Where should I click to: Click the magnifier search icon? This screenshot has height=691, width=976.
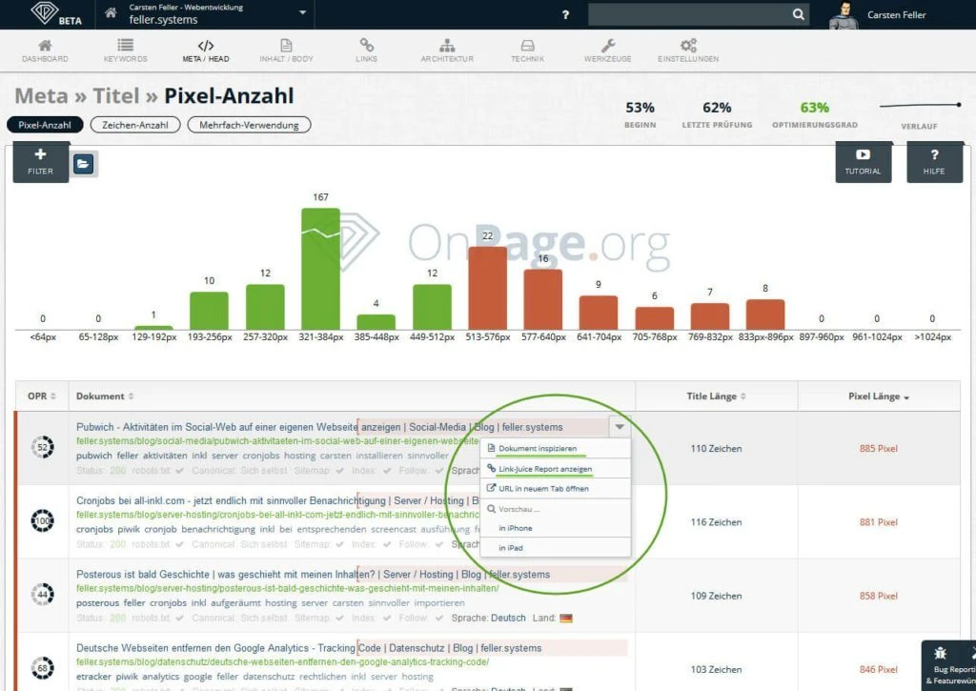799,14
